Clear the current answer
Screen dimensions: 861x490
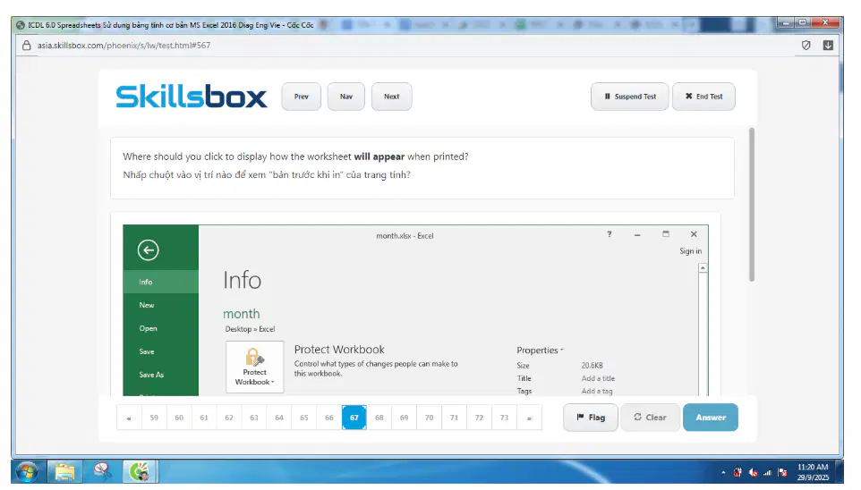[x=650, y=418]
